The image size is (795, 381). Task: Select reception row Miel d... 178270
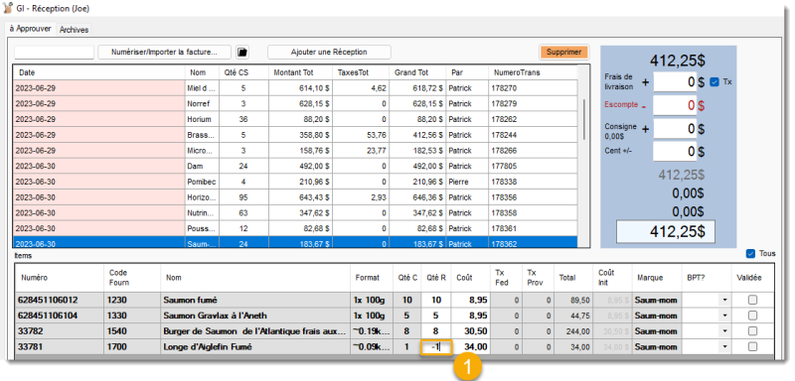[295, 88]
